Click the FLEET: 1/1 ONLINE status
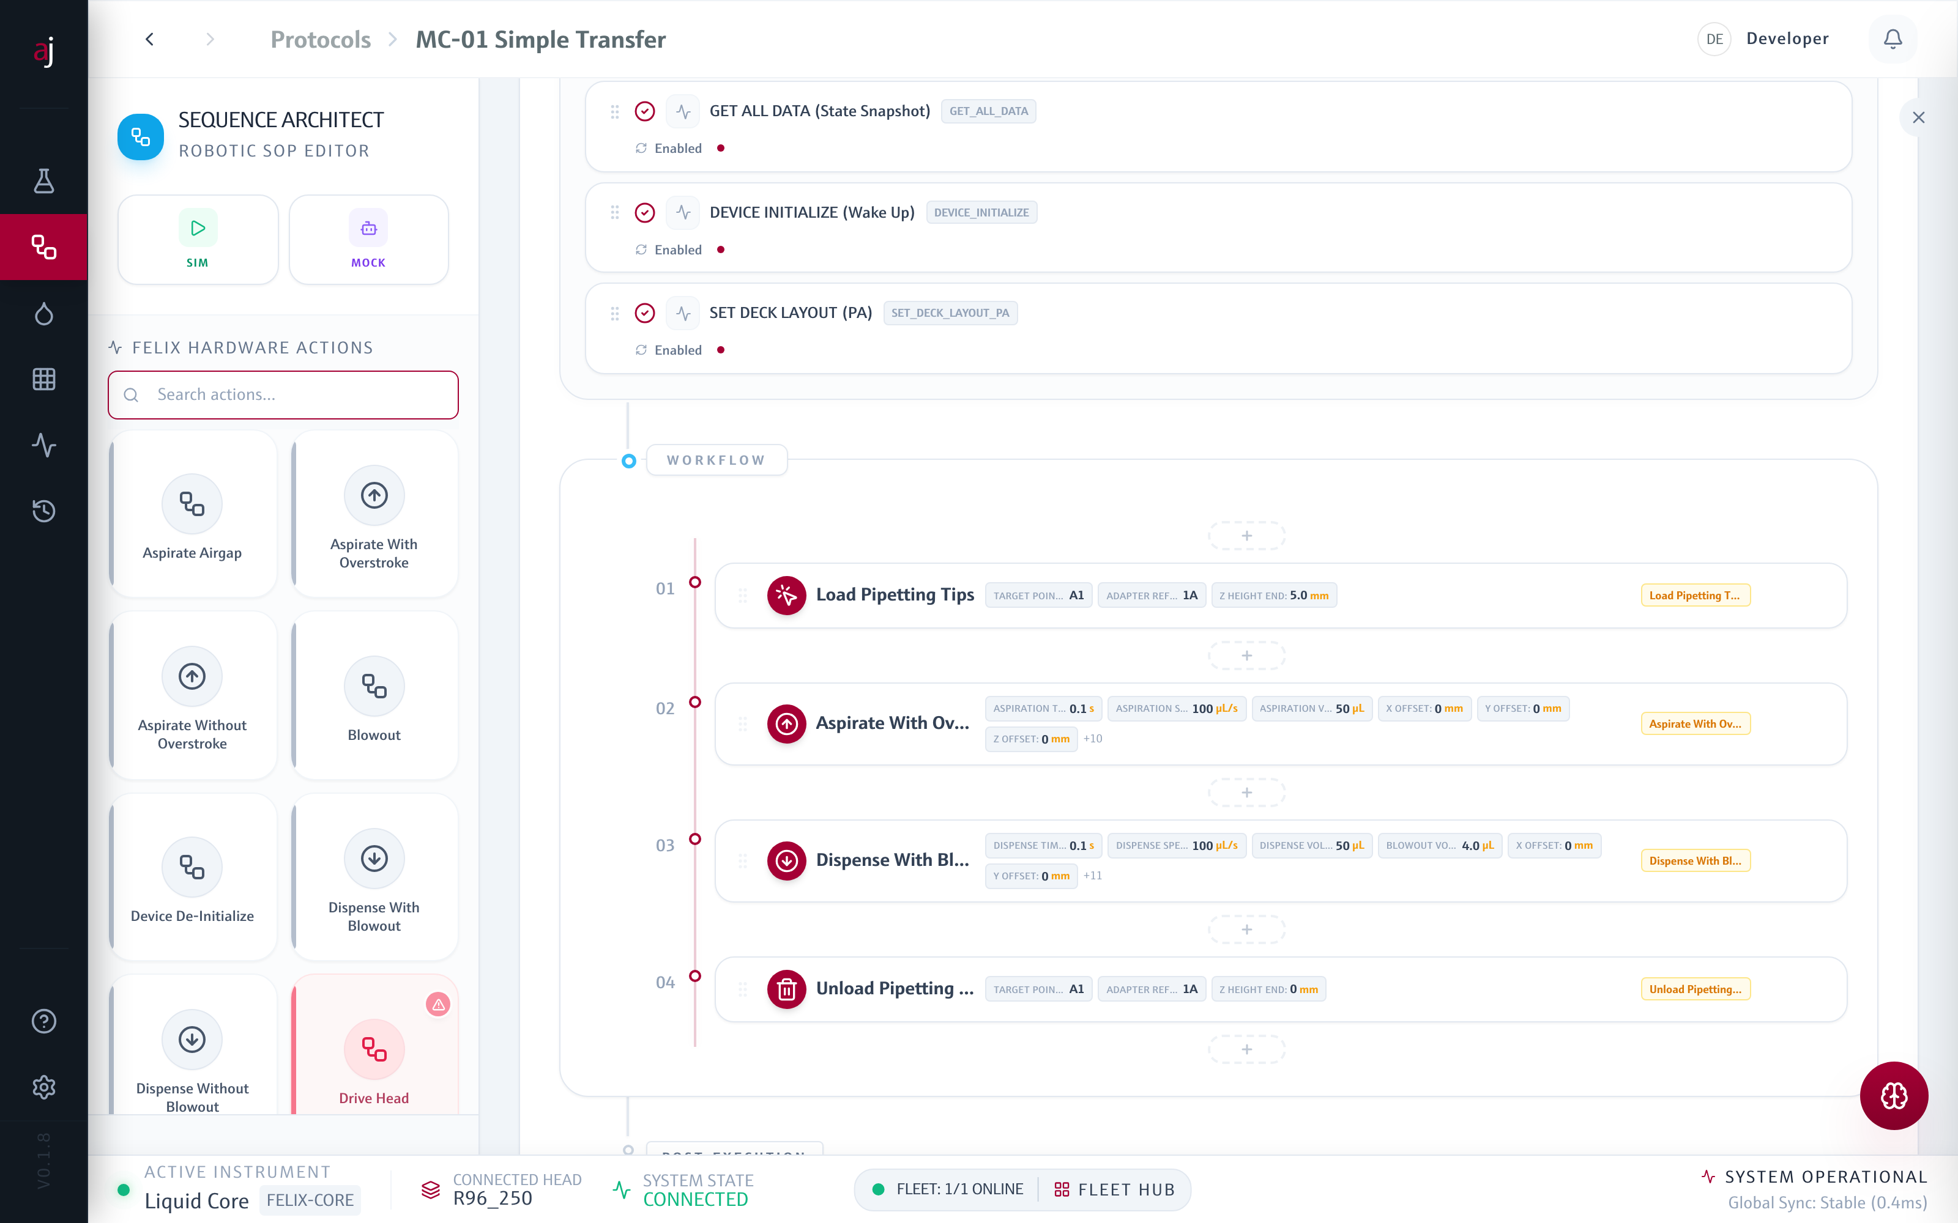Screen dimensions: 1958x1223 coord(947,1190)
